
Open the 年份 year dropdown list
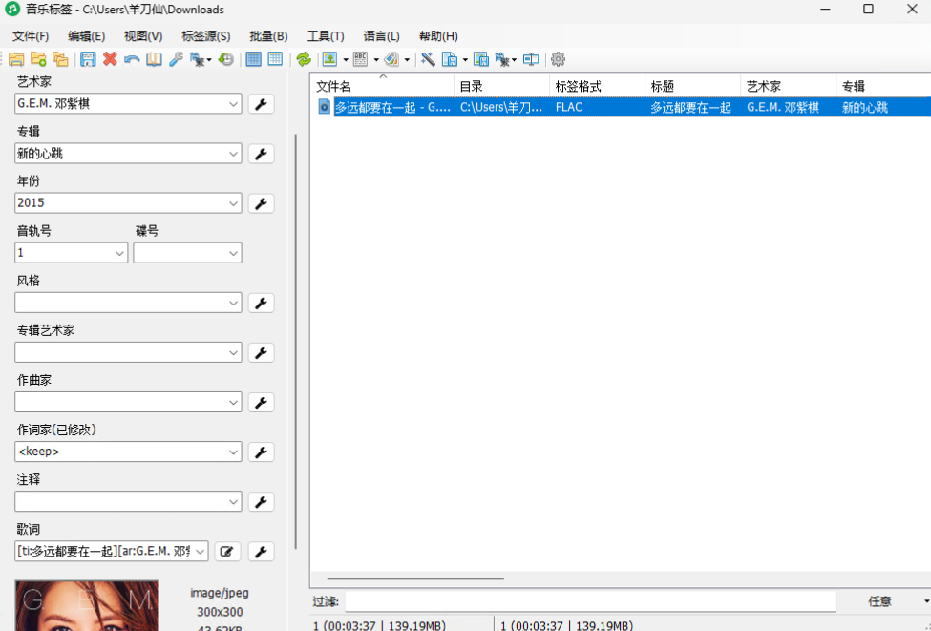coord(235,202)
